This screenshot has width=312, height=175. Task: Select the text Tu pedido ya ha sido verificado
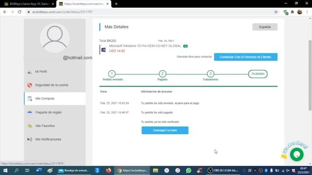click(x=160, y=122)
